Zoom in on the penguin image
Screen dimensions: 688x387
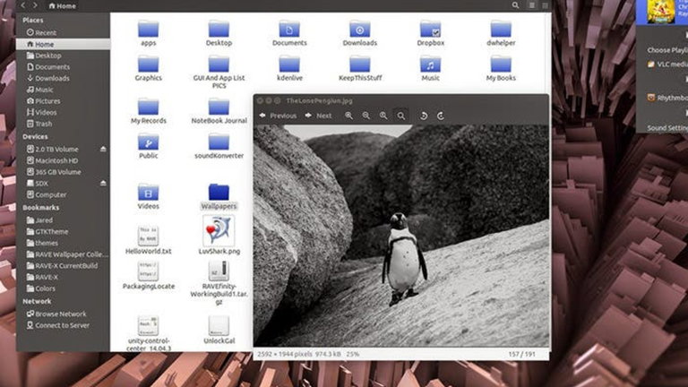(348, 116)
